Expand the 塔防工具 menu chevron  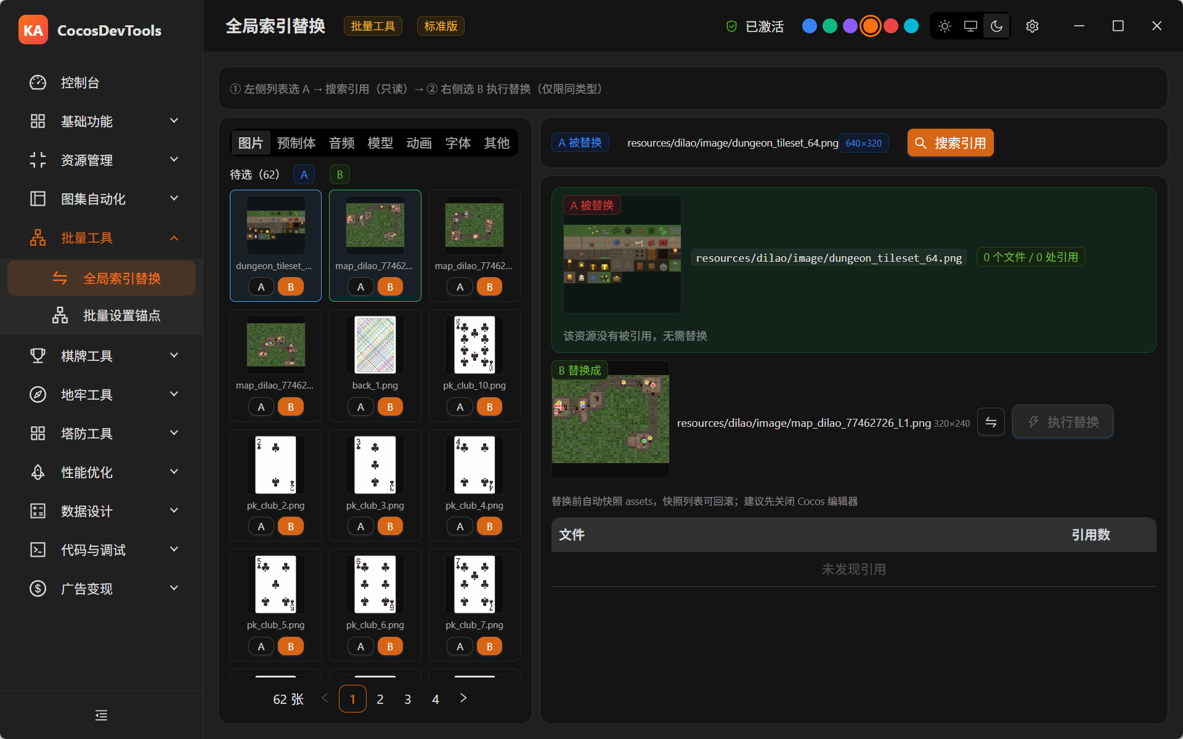pos(174,433)
